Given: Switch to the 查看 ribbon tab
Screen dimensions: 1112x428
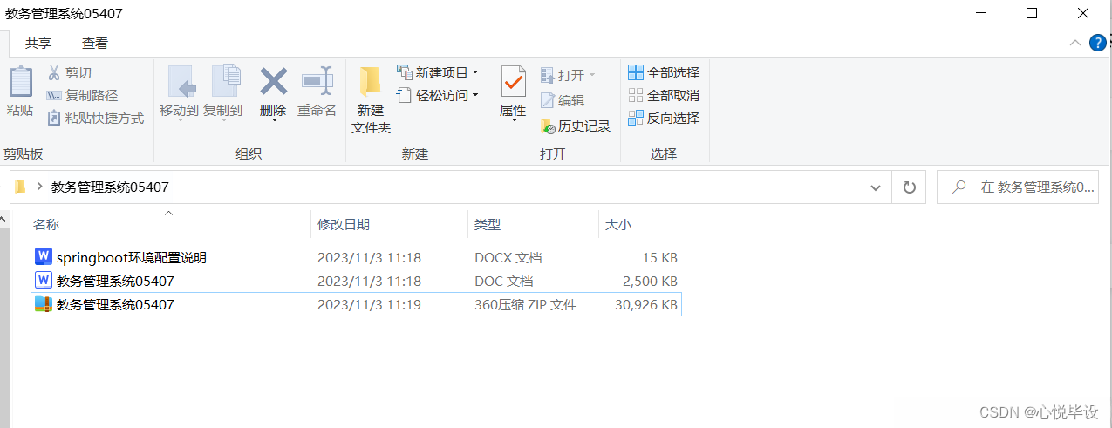Looking at the screenshot, I should point(95,43).
